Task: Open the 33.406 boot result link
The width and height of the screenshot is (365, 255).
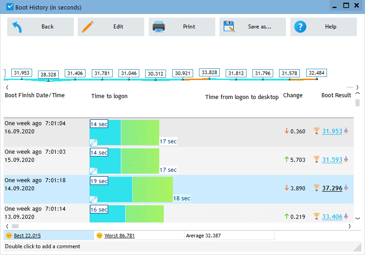Action: point(332,217)
